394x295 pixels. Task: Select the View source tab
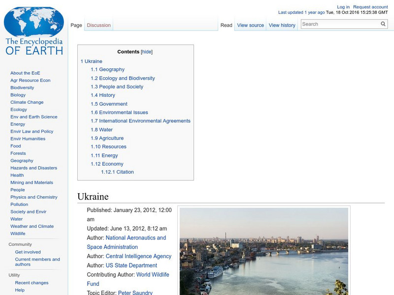coord(250,25)
